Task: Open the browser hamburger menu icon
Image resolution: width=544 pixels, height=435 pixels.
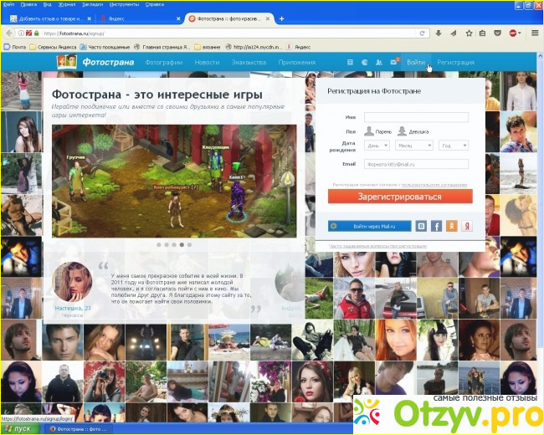Action: click(x=535, y=33)
